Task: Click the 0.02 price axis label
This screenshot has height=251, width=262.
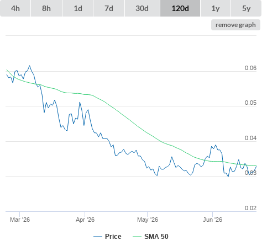Action: click(250, 208)
